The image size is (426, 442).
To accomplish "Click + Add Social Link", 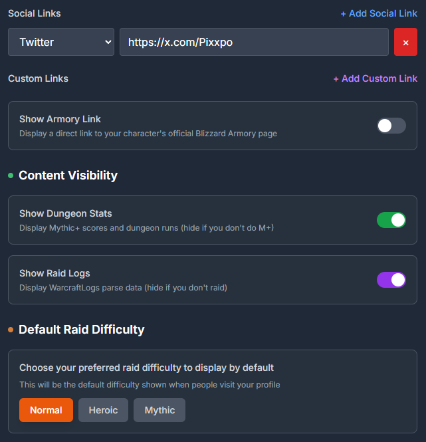I will (x=379, y=13).
